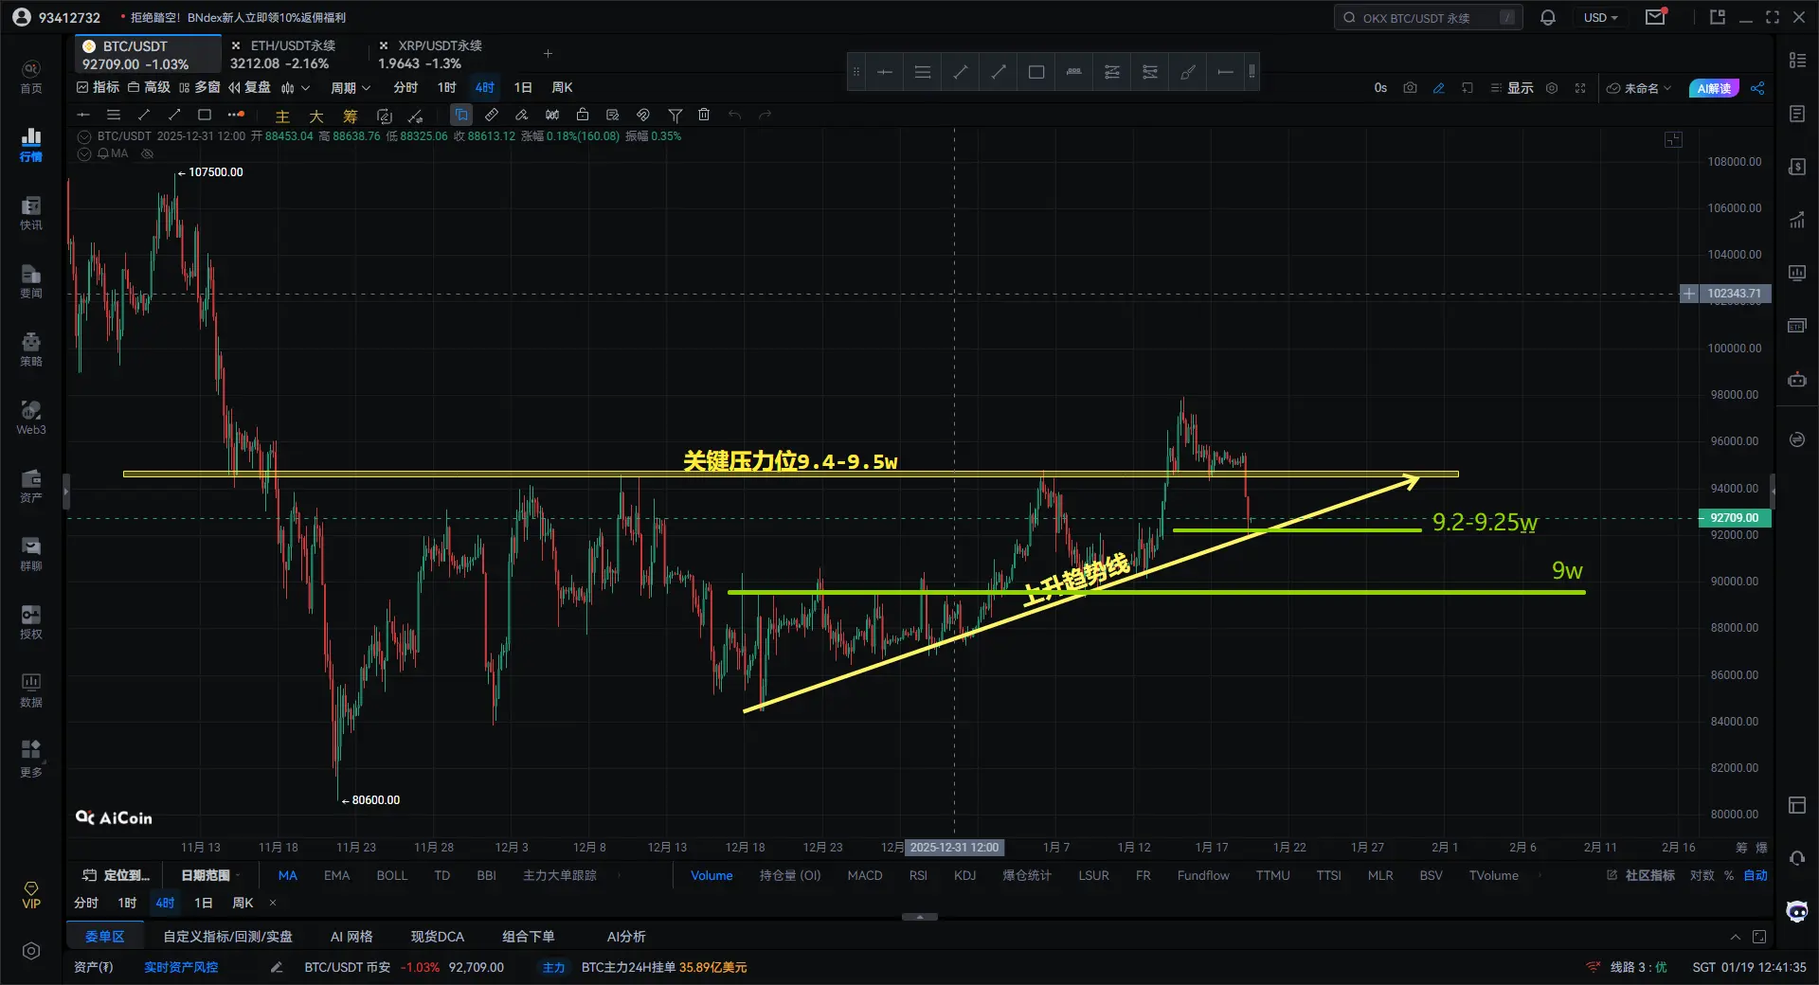Select the 周K timeframe in the top bar

click(x=562, y=87)
